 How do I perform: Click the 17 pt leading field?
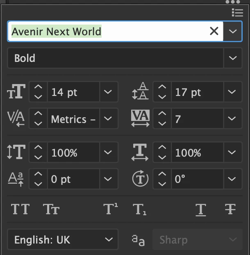(197, 92)
